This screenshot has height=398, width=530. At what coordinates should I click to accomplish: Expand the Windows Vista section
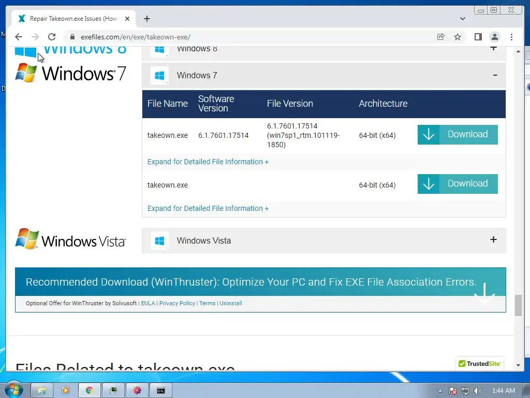pyautogui.click(x=324, y=240)
